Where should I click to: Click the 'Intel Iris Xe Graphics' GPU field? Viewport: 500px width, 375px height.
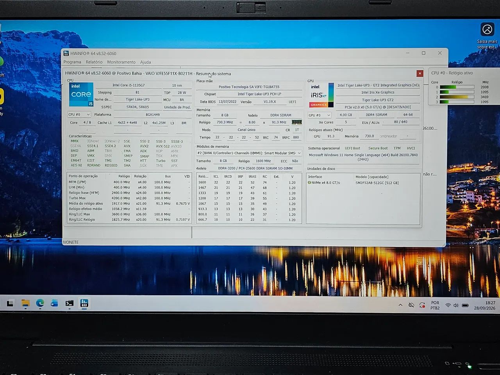coord(378,93)
